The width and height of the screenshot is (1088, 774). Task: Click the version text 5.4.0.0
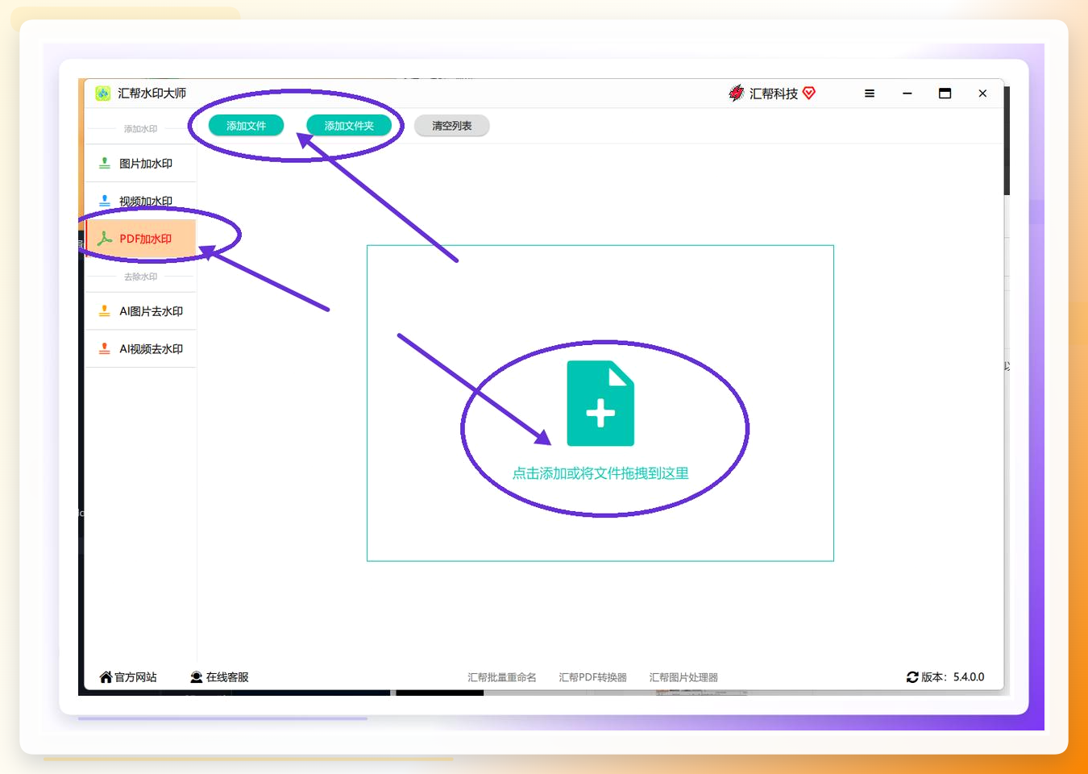pos(969,677)
